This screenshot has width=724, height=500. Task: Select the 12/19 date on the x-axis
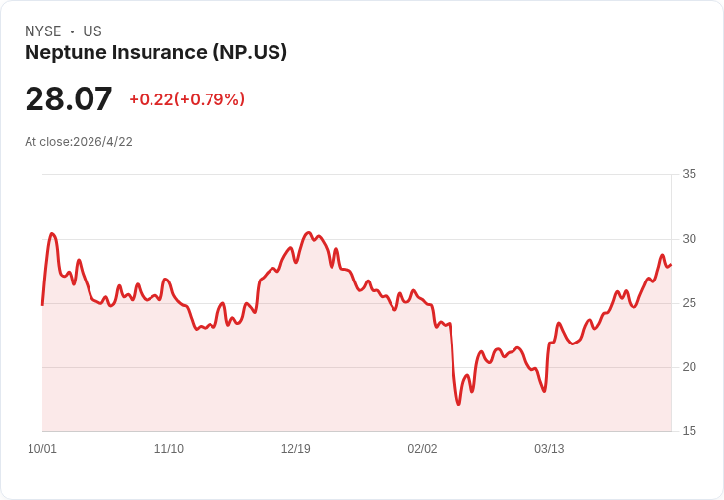point(295,448)
